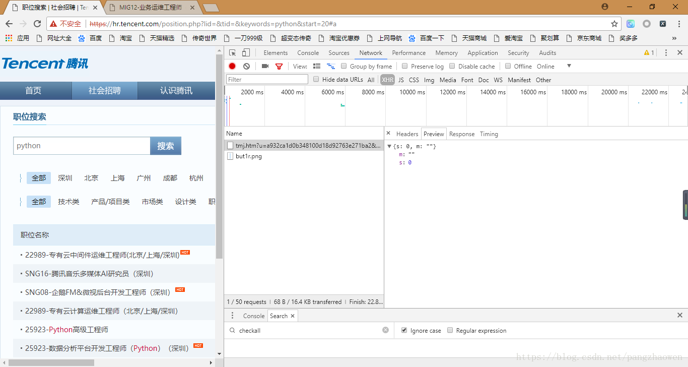688x367 pixels.
Task: Show waterfall overview icon
Action: pos(331,66)
